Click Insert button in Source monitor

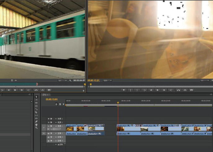click(x=36, y=90)
